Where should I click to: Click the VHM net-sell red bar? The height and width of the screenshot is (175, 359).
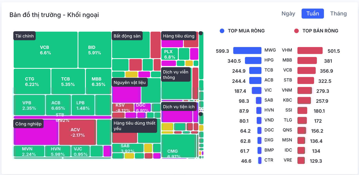pyautogui.click(x=310, y=51)
